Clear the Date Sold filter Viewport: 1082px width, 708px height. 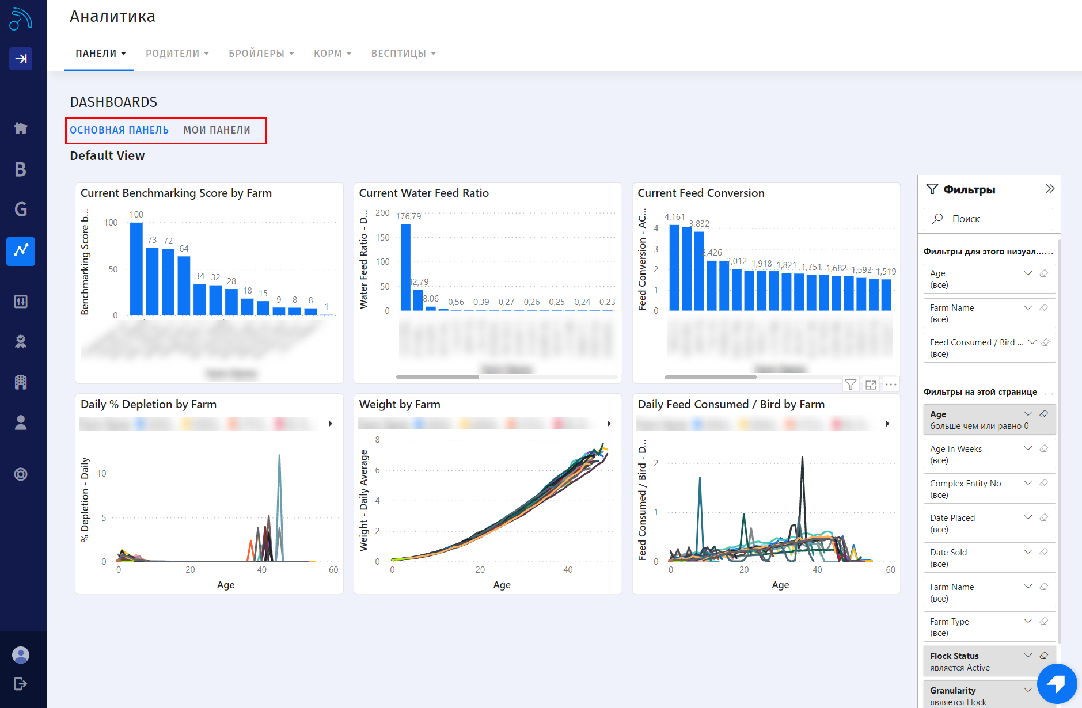coord(1044,552)
